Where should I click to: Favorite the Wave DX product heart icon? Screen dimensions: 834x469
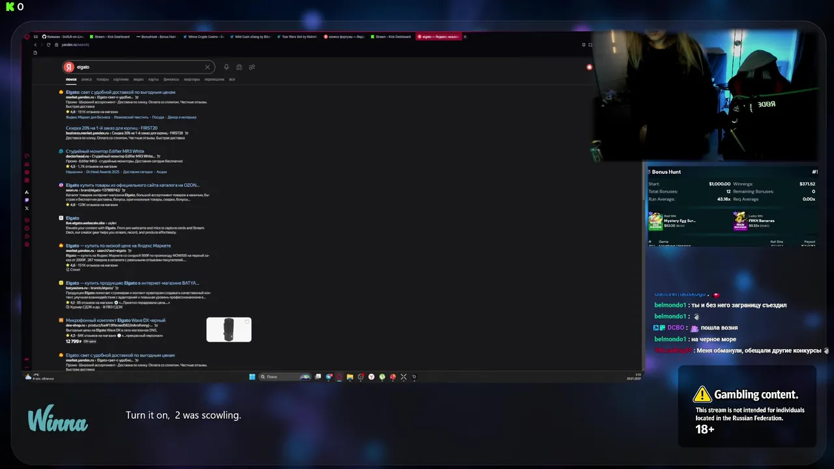pyautogui.click(x=247, y=322)
